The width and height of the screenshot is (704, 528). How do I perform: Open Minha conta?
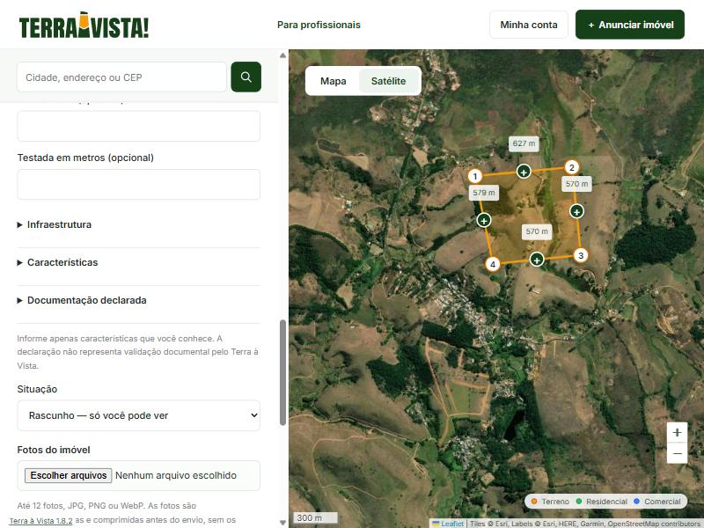[529, 25]
